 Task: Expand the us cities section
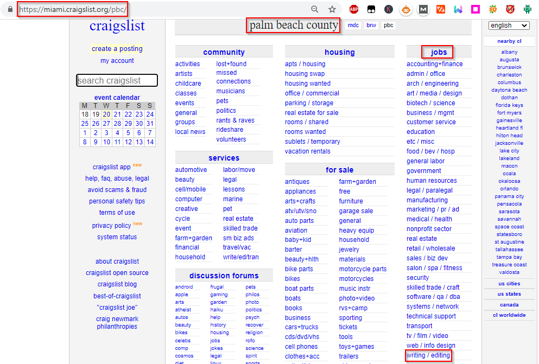(x=509, y=284)
